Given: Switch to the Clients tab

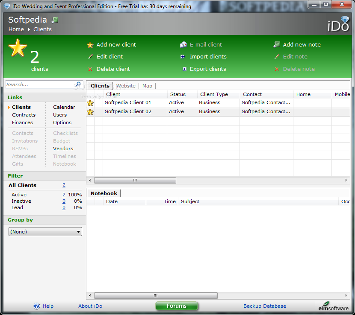Looking at the screenshot, I should click(100, 86).
